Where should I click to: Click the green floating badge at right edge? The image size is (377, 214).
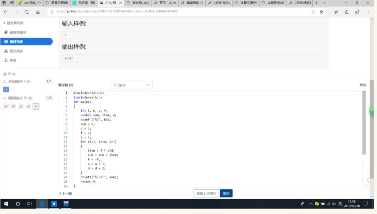(372, 110)
